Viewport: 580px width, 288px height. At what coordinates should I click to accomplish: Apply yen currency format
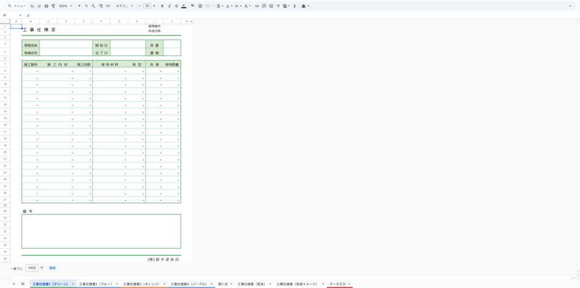(79, 6)
